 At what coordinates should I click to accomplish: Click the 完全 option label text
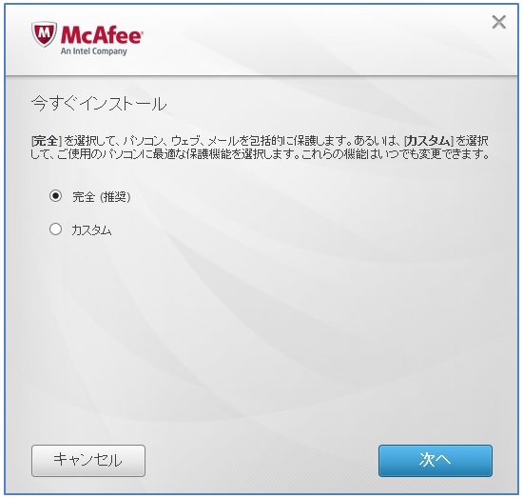coord(84,197)
